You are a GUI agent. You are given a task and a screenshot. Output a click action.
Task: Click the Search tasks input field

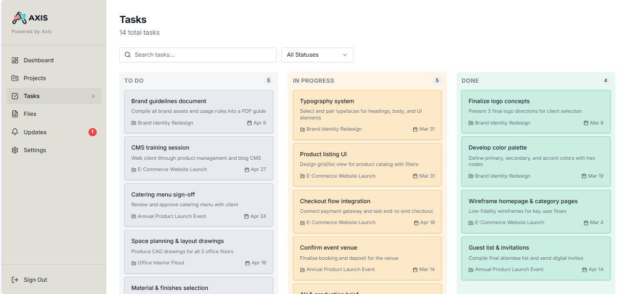click(197, 55)
